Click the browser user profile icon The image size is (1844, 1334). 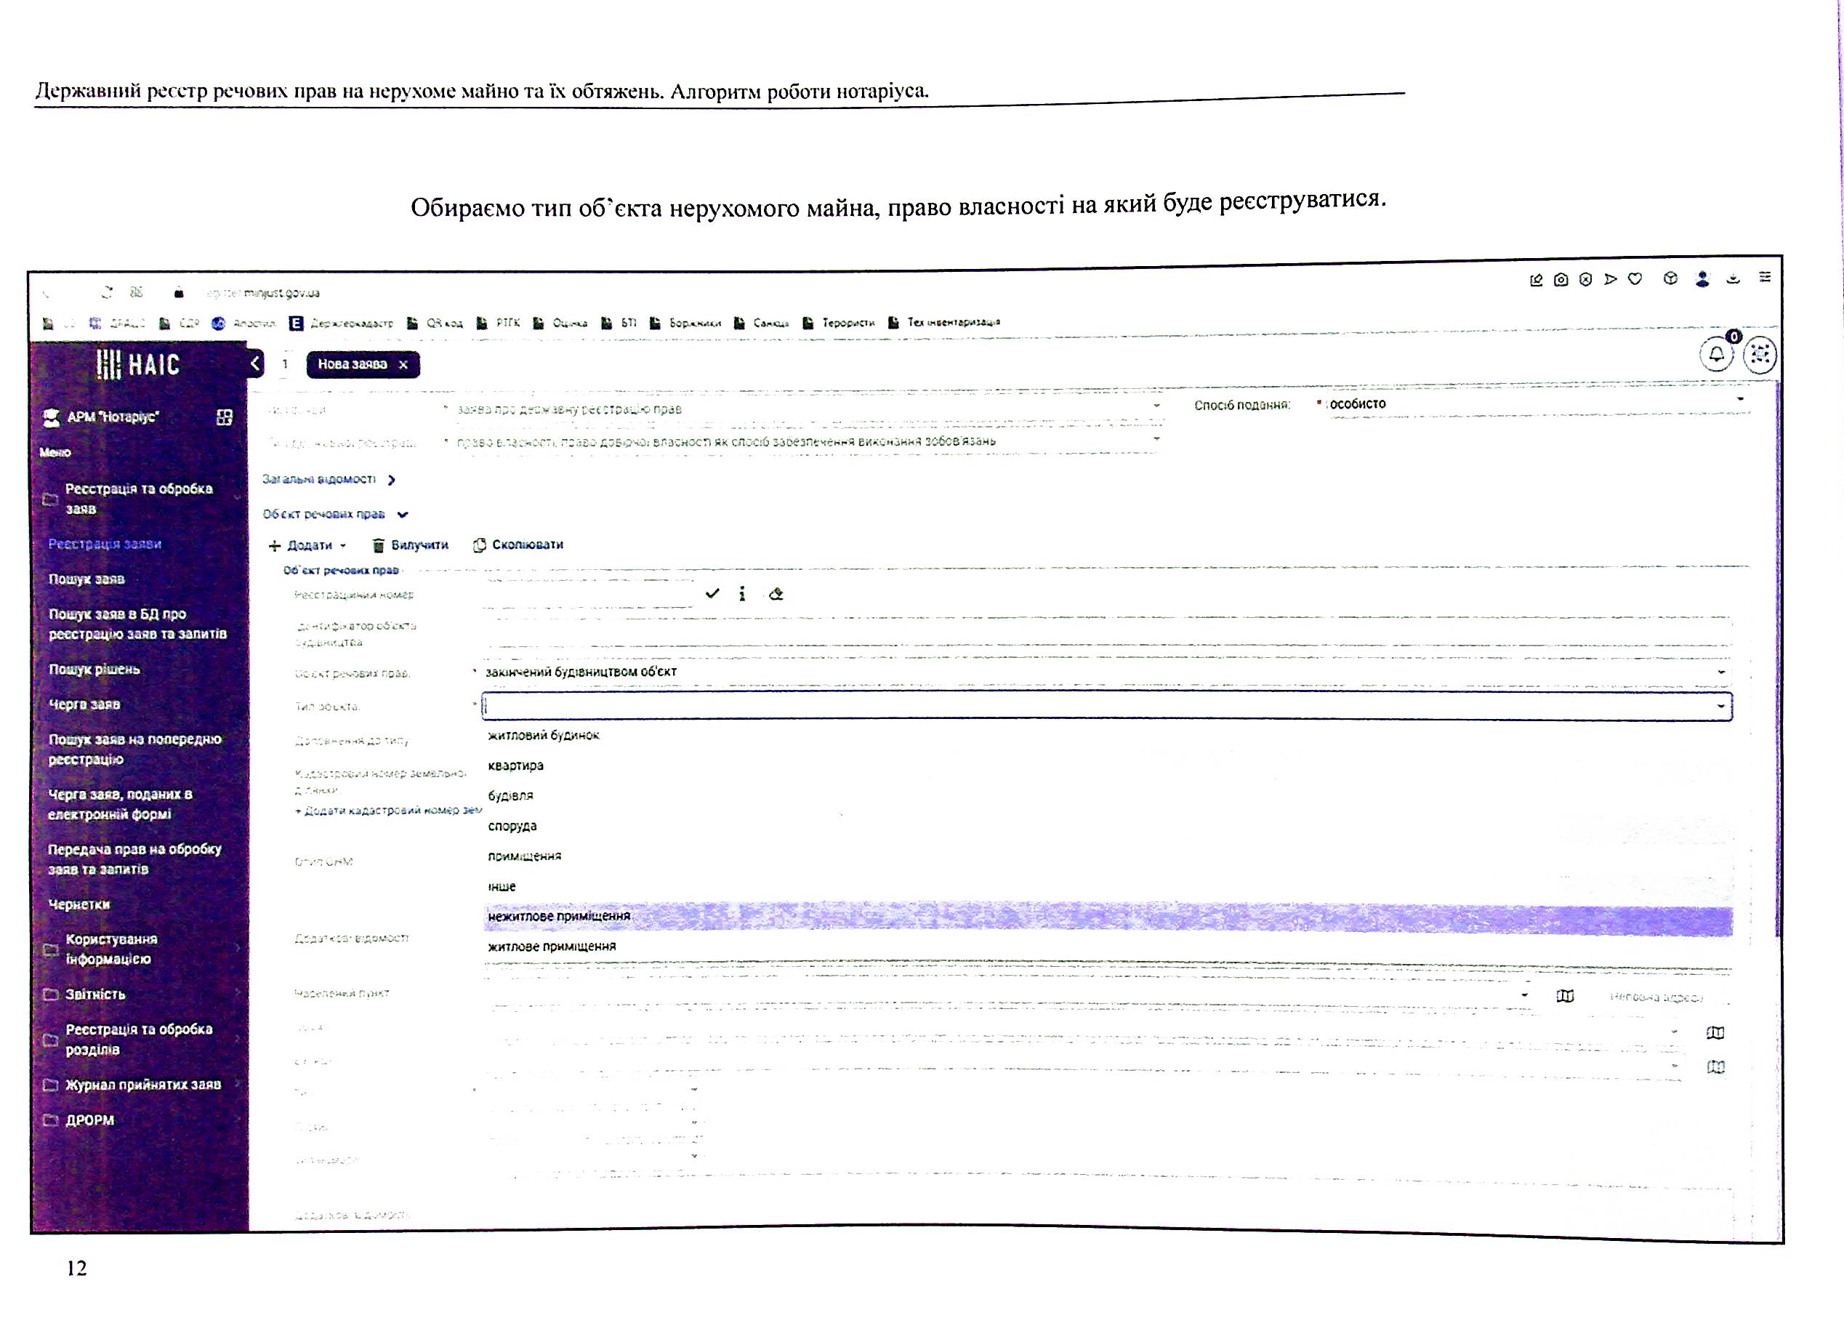pos(1702,279)
